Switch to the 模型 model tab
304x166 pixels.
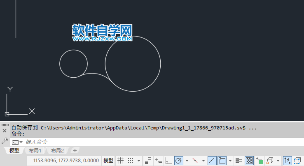[14, 150]
